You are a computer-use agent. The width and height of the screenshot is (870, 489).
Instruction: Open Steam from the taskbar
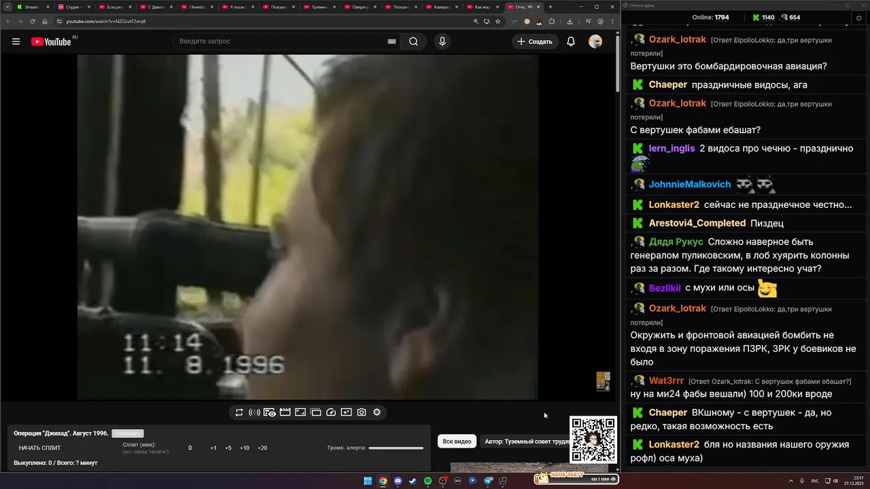tap(413, 481)
